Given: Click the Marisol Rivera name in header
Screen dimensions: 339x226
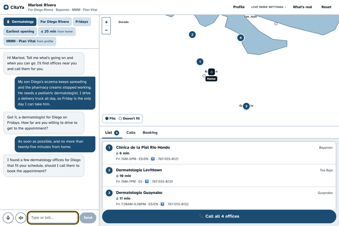Looking at the screenshot, I should click(x=42, y=5).
